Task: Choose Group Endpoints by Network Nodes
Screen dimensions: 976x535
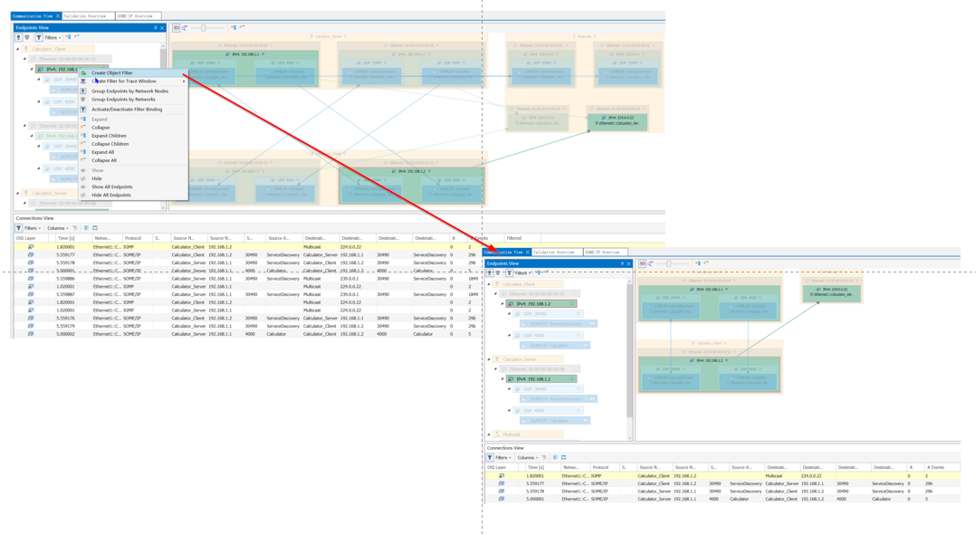Action: [129, 91]
